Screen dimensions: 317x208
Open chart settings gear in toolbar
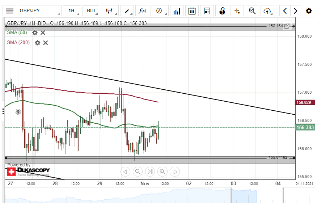[x=309, y=11]
